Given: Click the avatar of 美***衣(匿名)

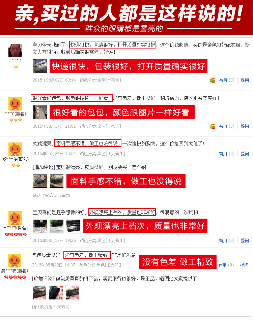Looking at the screenshot, I should [x=15, y=261].
